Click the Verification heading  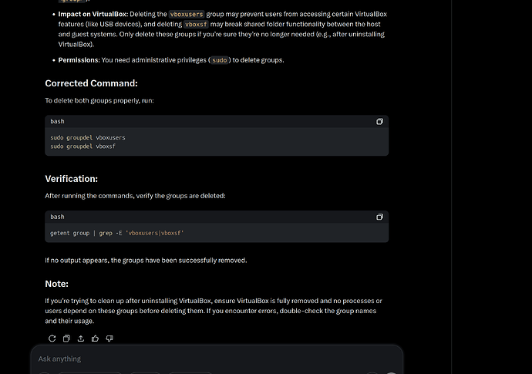pyautogui.click(x=71, y=179)
